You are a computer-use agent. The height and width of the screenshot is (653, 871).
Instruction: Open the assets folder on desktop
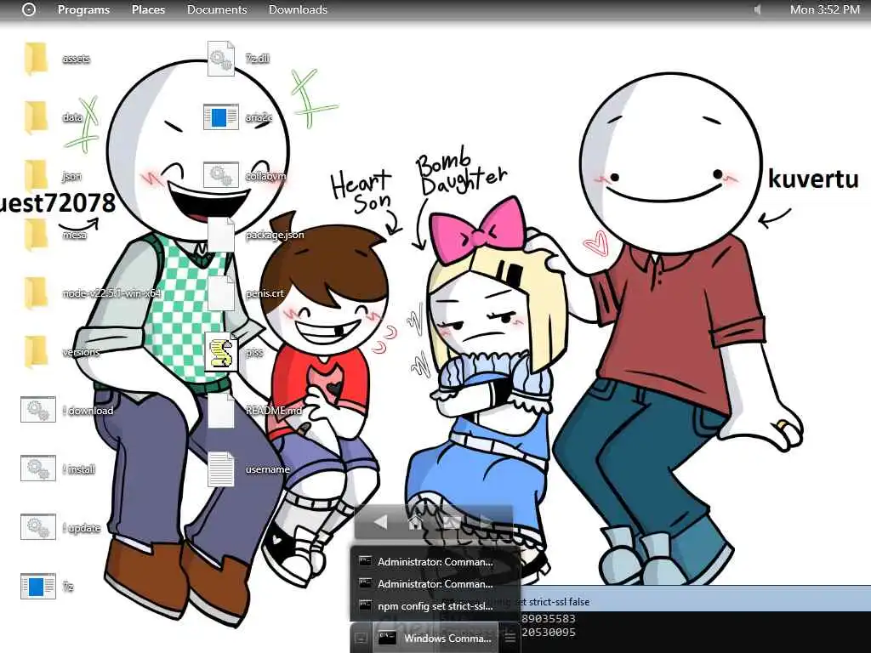pos(36,58)
